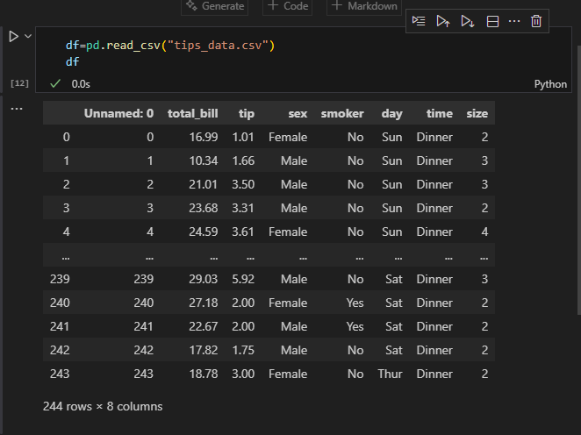Click Run by Line icon in the cell toolbar

click(x=419, y=20)
